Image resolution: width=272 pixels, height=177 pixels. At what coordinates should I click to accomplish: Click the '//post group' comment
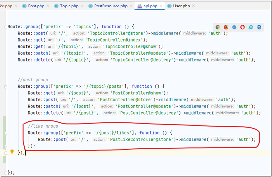point(33,80)
